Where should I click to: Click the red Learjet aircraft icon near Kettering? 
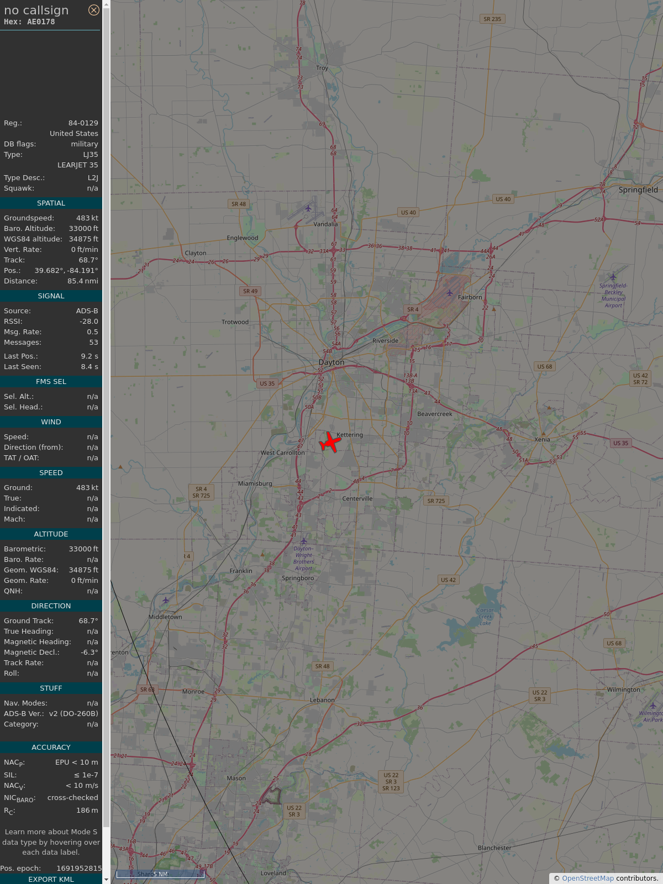click(x=330, y=443)
